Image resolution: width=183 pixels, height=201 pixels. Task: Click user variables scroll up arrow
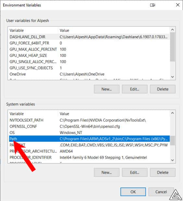[173, 30]
